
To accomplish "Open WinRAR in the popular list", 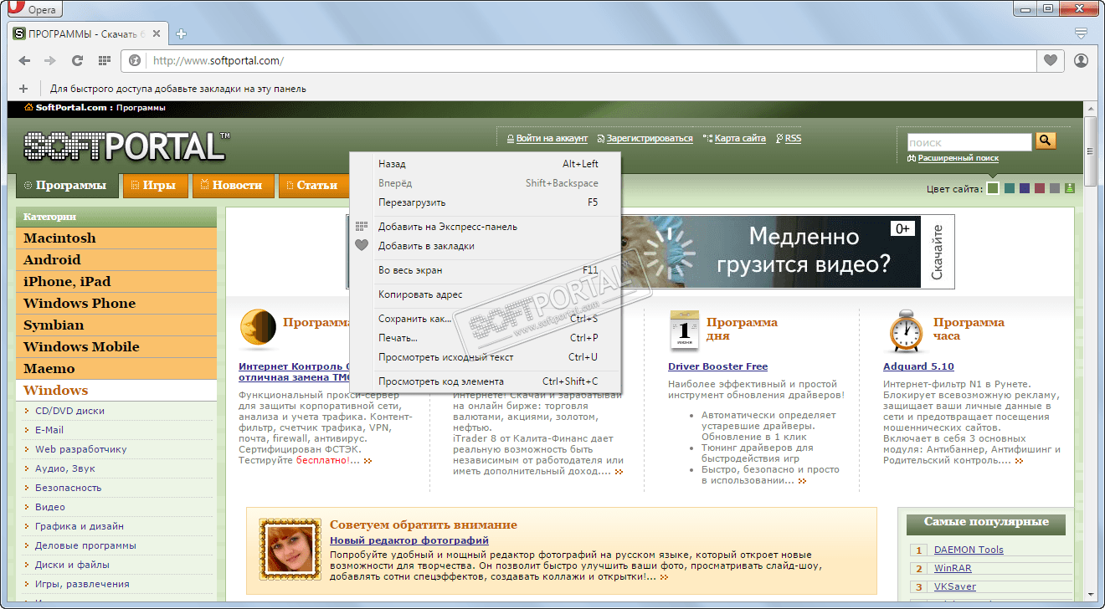I will (952, 569).
